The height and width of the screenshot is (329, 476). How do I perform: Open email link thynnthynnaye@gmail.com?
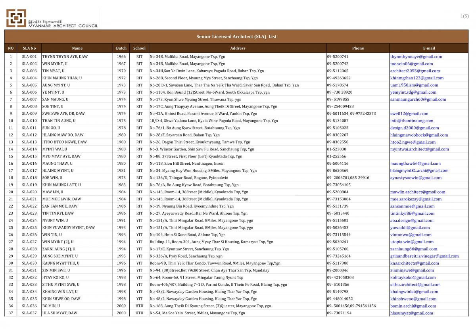(x=416, y=57)
